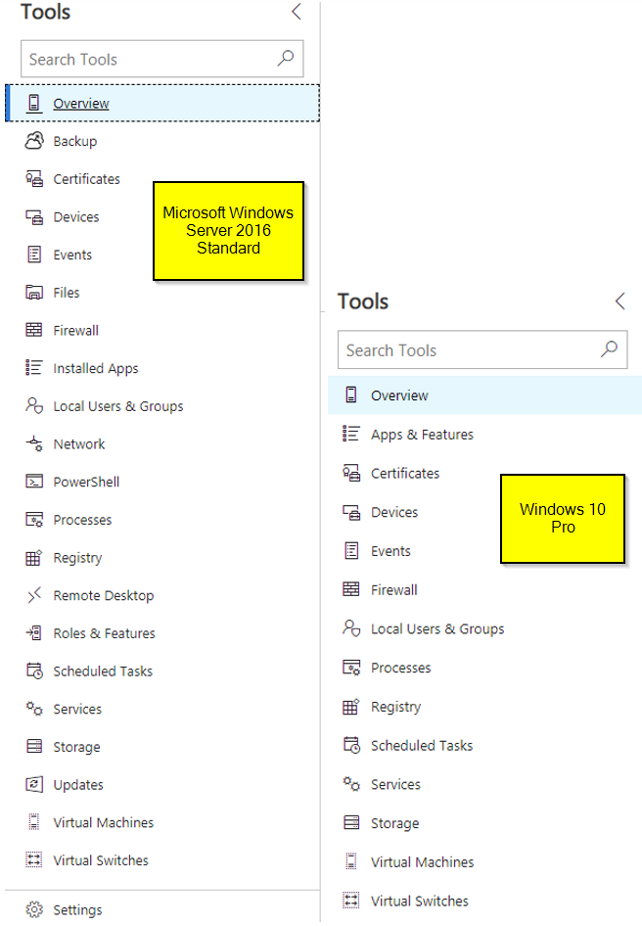642x926 pixels.
Task: Click the Updates icon in server tools
Action: pos(34,785)
